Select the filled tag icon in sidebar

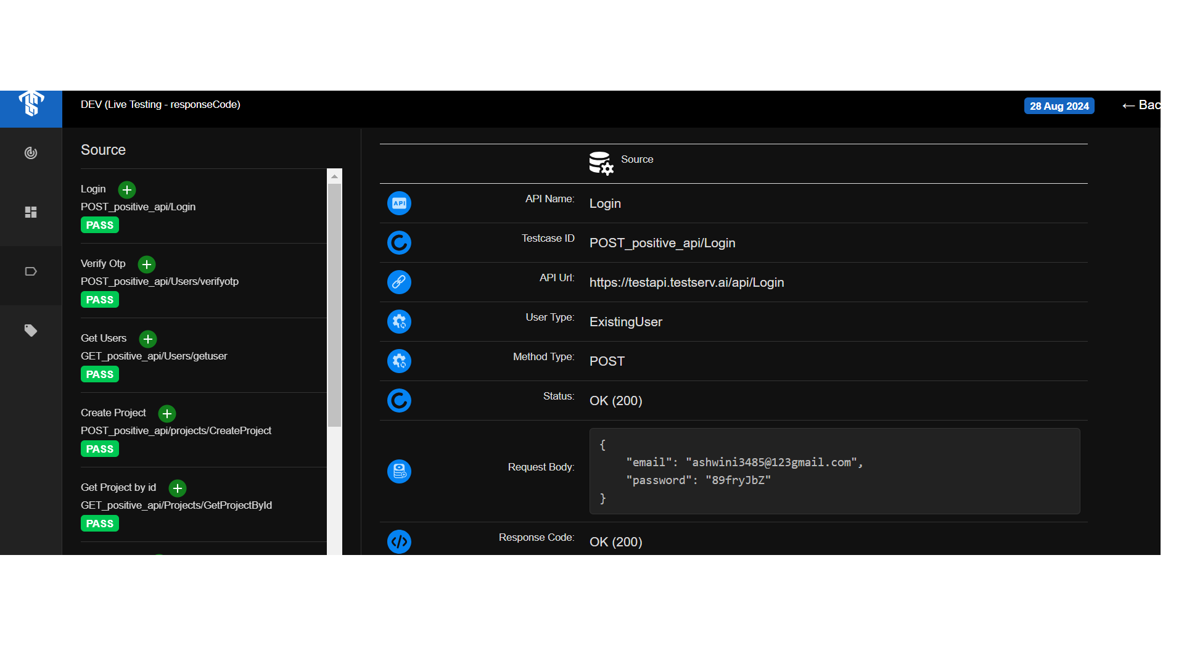tap(31, 331)
